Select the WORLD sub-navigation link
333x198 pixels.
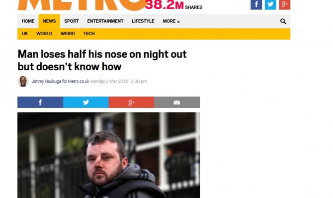(44, 34)
